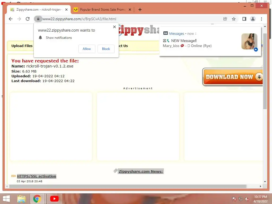
Task: Click the DOWNLOAD NOW button
Action: click(x=232, y=77)
